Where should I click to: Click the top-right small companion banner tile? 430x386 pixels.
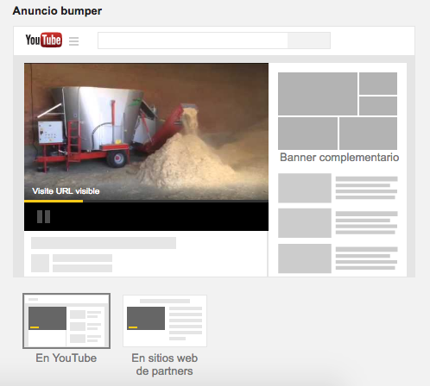(378, 84)
